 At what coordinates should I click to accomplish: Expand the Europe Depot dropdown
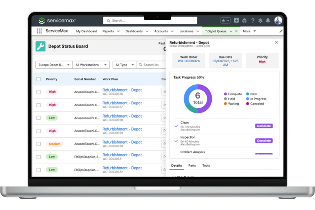pos(53,65)
